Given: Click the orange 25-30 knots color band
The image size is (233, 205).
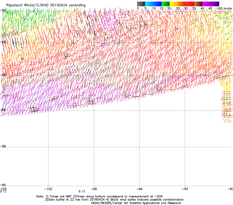Looking at the screenshot, I should (x=182, y=4).
